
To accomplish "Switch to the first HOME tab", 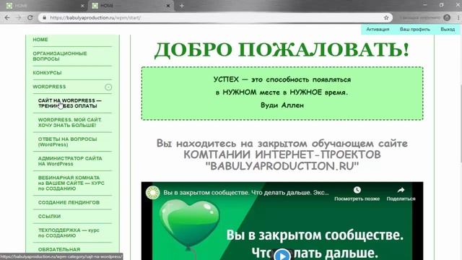I will coord(44,6).
